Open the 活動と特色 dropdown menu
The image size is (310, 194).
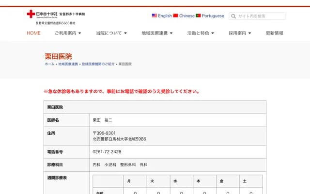click(201, 33)
